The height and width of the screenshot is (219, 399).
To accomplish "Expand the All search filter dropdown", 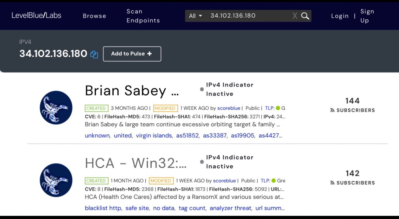I will point(195,16).
